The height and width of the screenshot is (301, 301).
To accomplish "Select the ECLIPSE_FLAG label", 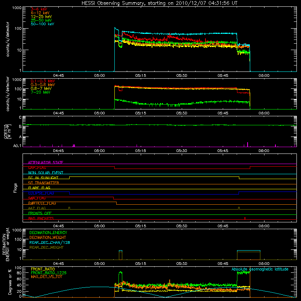I will [41, 193].
